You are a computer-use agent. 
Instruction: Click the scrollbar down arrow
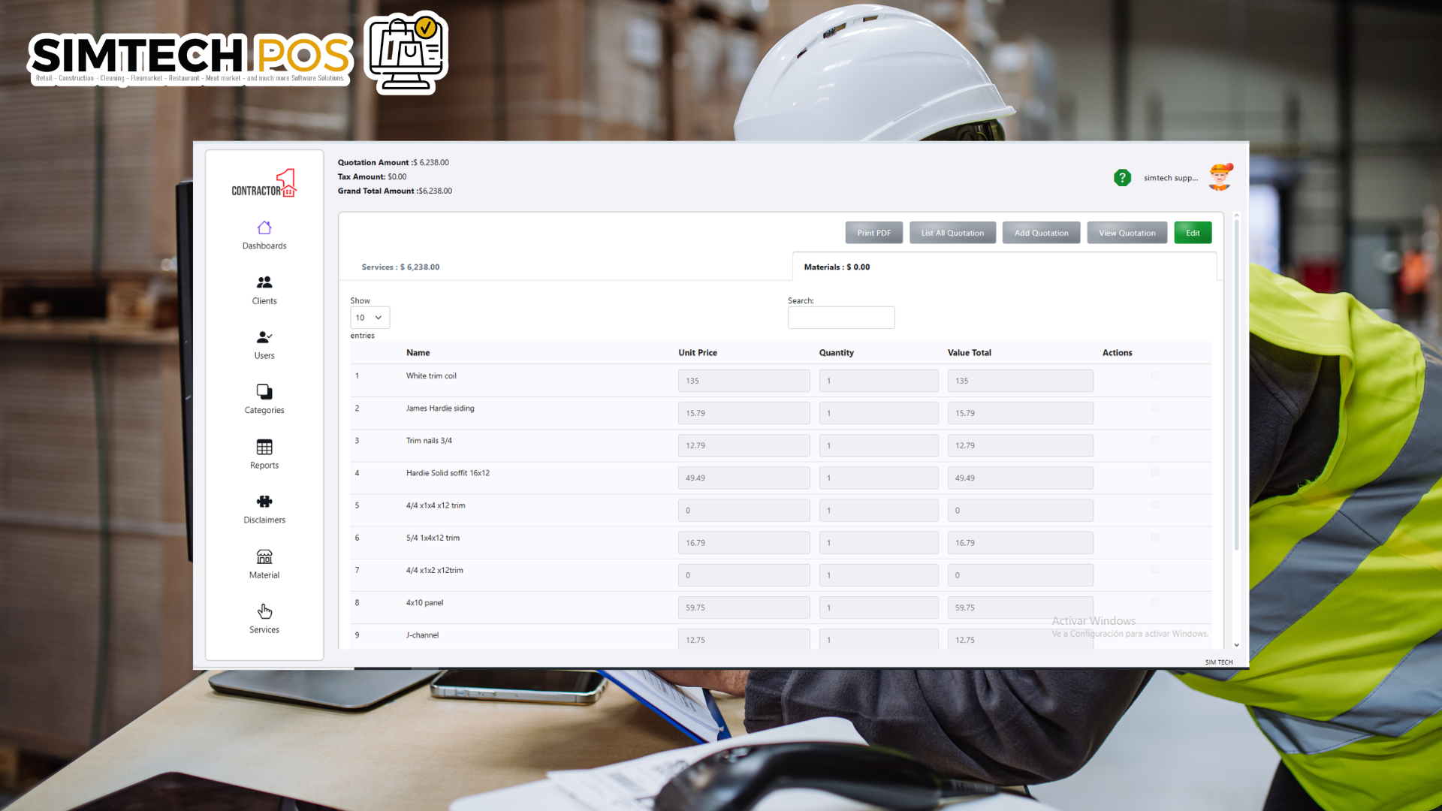coord(1236,645)
